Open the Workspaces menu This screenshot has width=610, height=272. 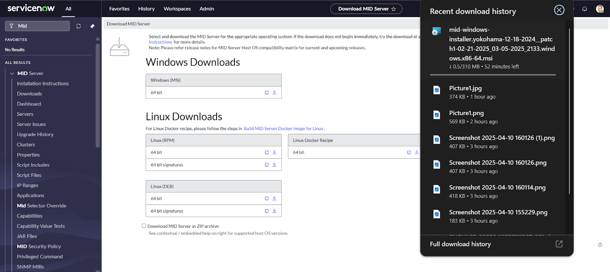click(x=177, y=9)
